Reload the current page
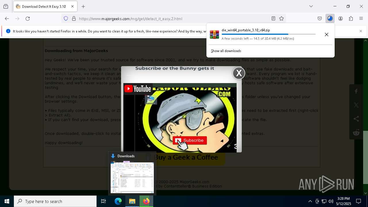Screen dimensions: 368x207 tap(28, 19)
